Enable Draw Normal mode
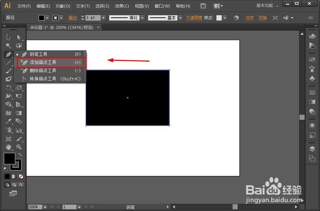 click(x=8, y=184)
